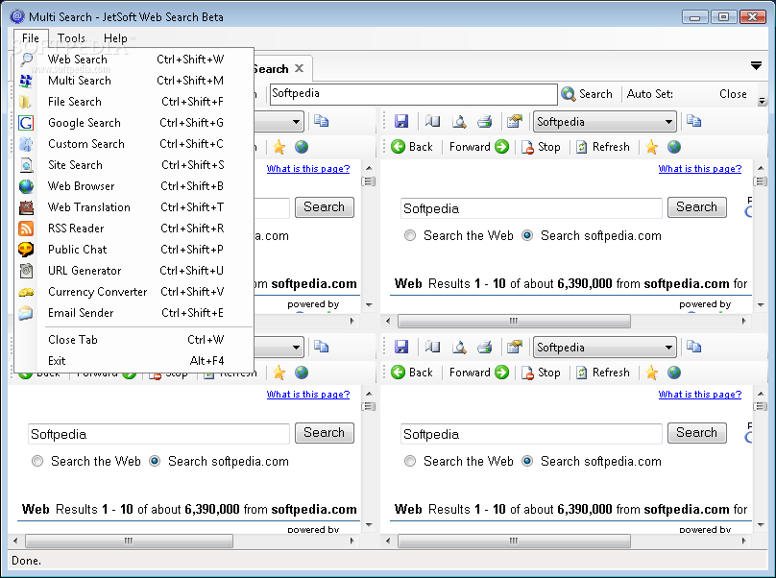Screen dimensions: 776x578
Task: Select Search softpedia.com radio in bottom-left pane
Action: coord(155,461)
